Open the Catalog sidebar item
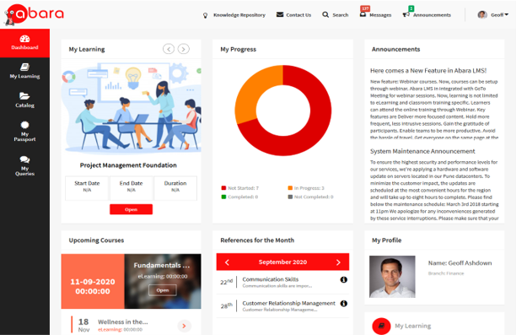516x335 pixels. tap(24, 100)
